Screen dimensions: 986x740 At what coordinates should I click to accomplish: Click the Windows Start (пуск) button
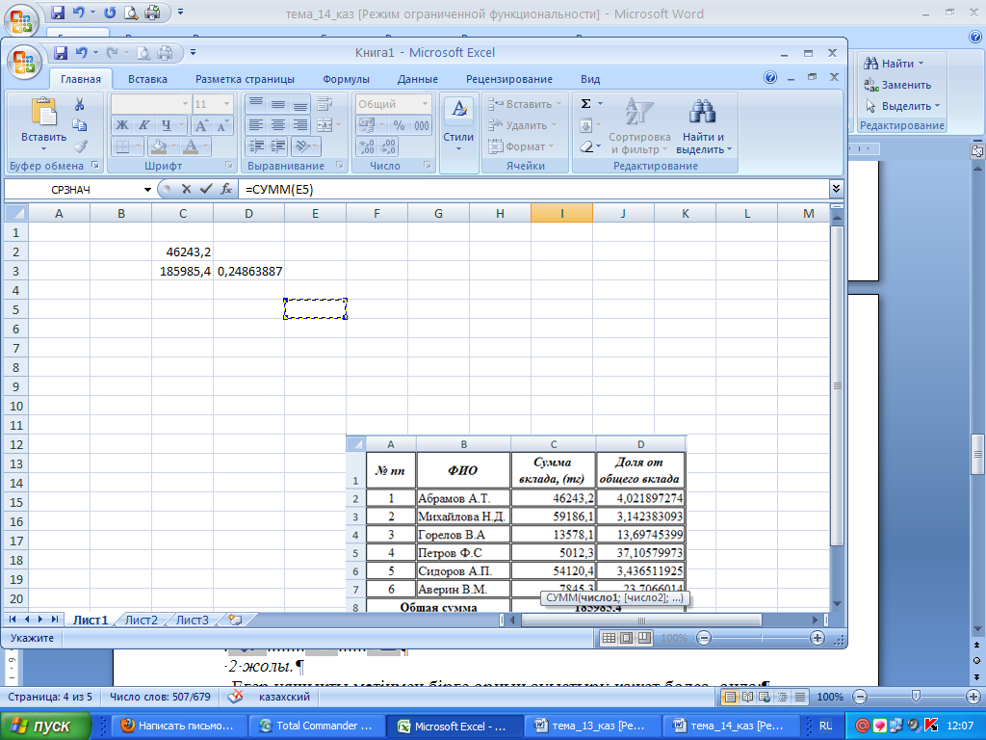46,726
